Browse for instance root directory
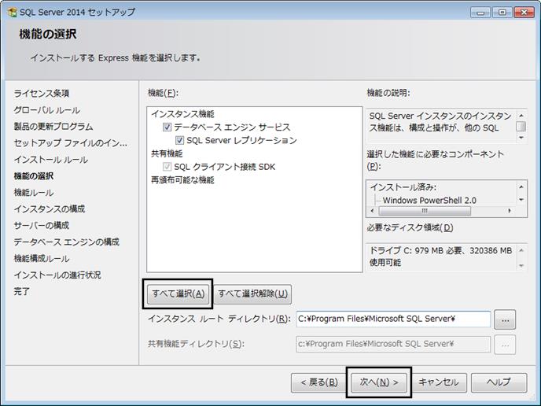 [505, 319]
